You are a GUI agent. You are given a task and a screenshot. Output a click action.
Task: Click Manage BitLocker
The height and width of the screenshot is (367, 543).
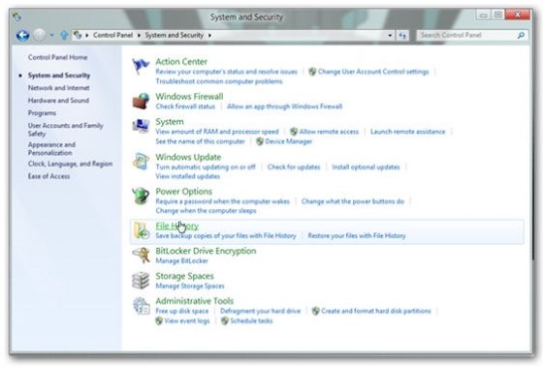point(182,260)
